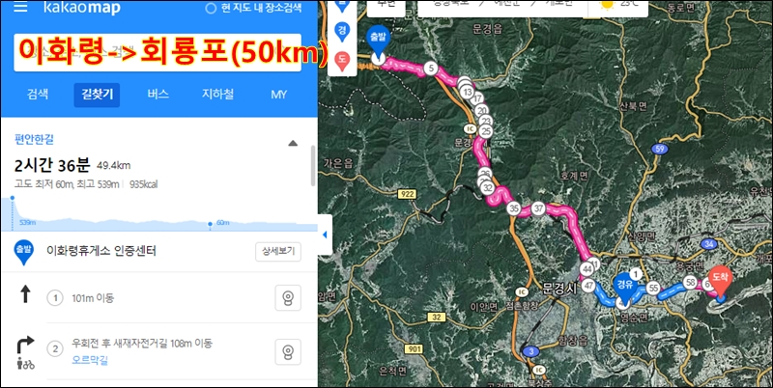This screenshot has height=388, width=773.
Task: Click the sunny weather icon
Action: click(607, 6)
